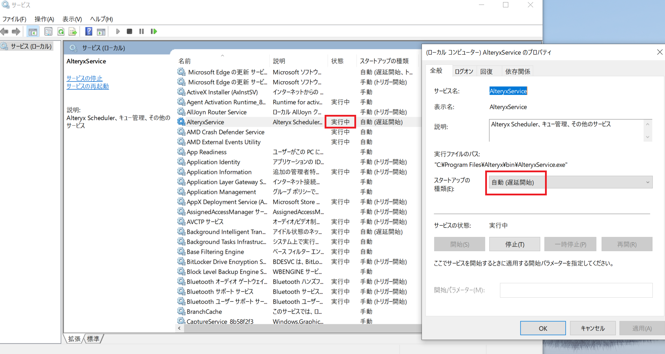Click the 停止(T) button
The height and width of the screenshot is (354, 665).
(515, 244)
